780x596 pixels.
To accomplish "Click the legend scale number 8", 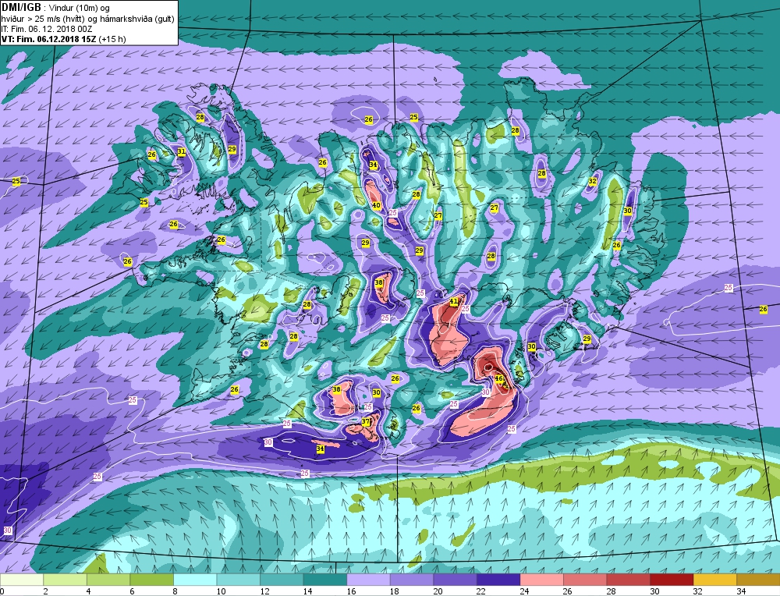I will (176, 591).
